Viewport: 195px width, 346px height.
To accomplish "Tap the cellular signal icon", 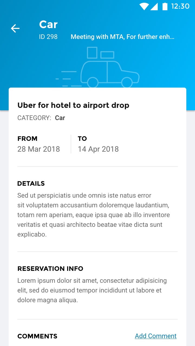I will tap(154, 6).
